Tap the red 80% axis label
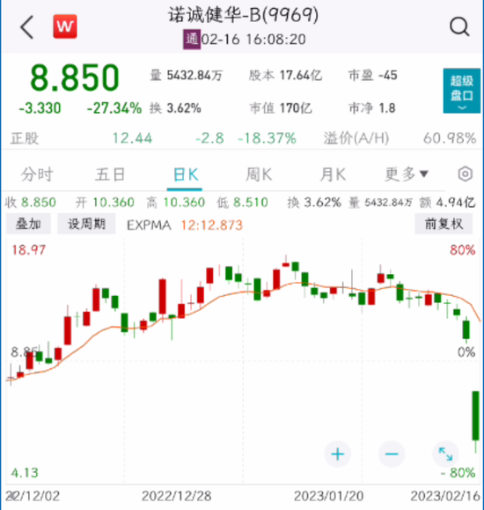Image resolution: width=484 pixels, height=510 pixels. tap(463, 250)
